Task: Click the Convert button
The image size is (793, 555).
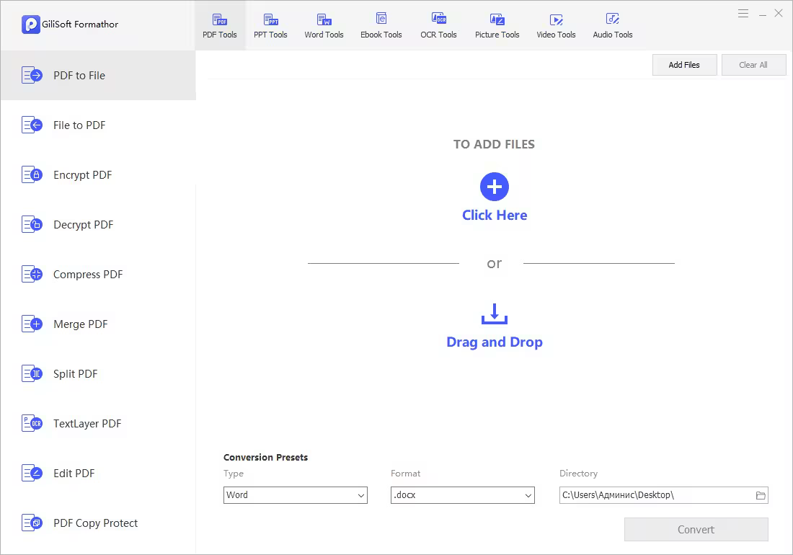Action: [696, 530]
